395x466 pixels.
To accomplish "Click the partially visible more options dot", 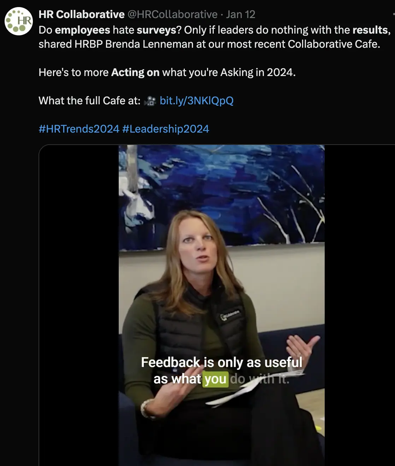I will pos(394,14).
